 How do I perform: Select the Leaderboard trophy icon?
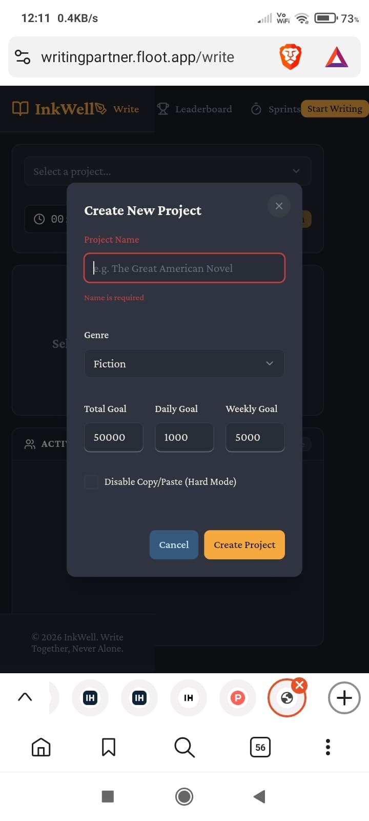162,108
